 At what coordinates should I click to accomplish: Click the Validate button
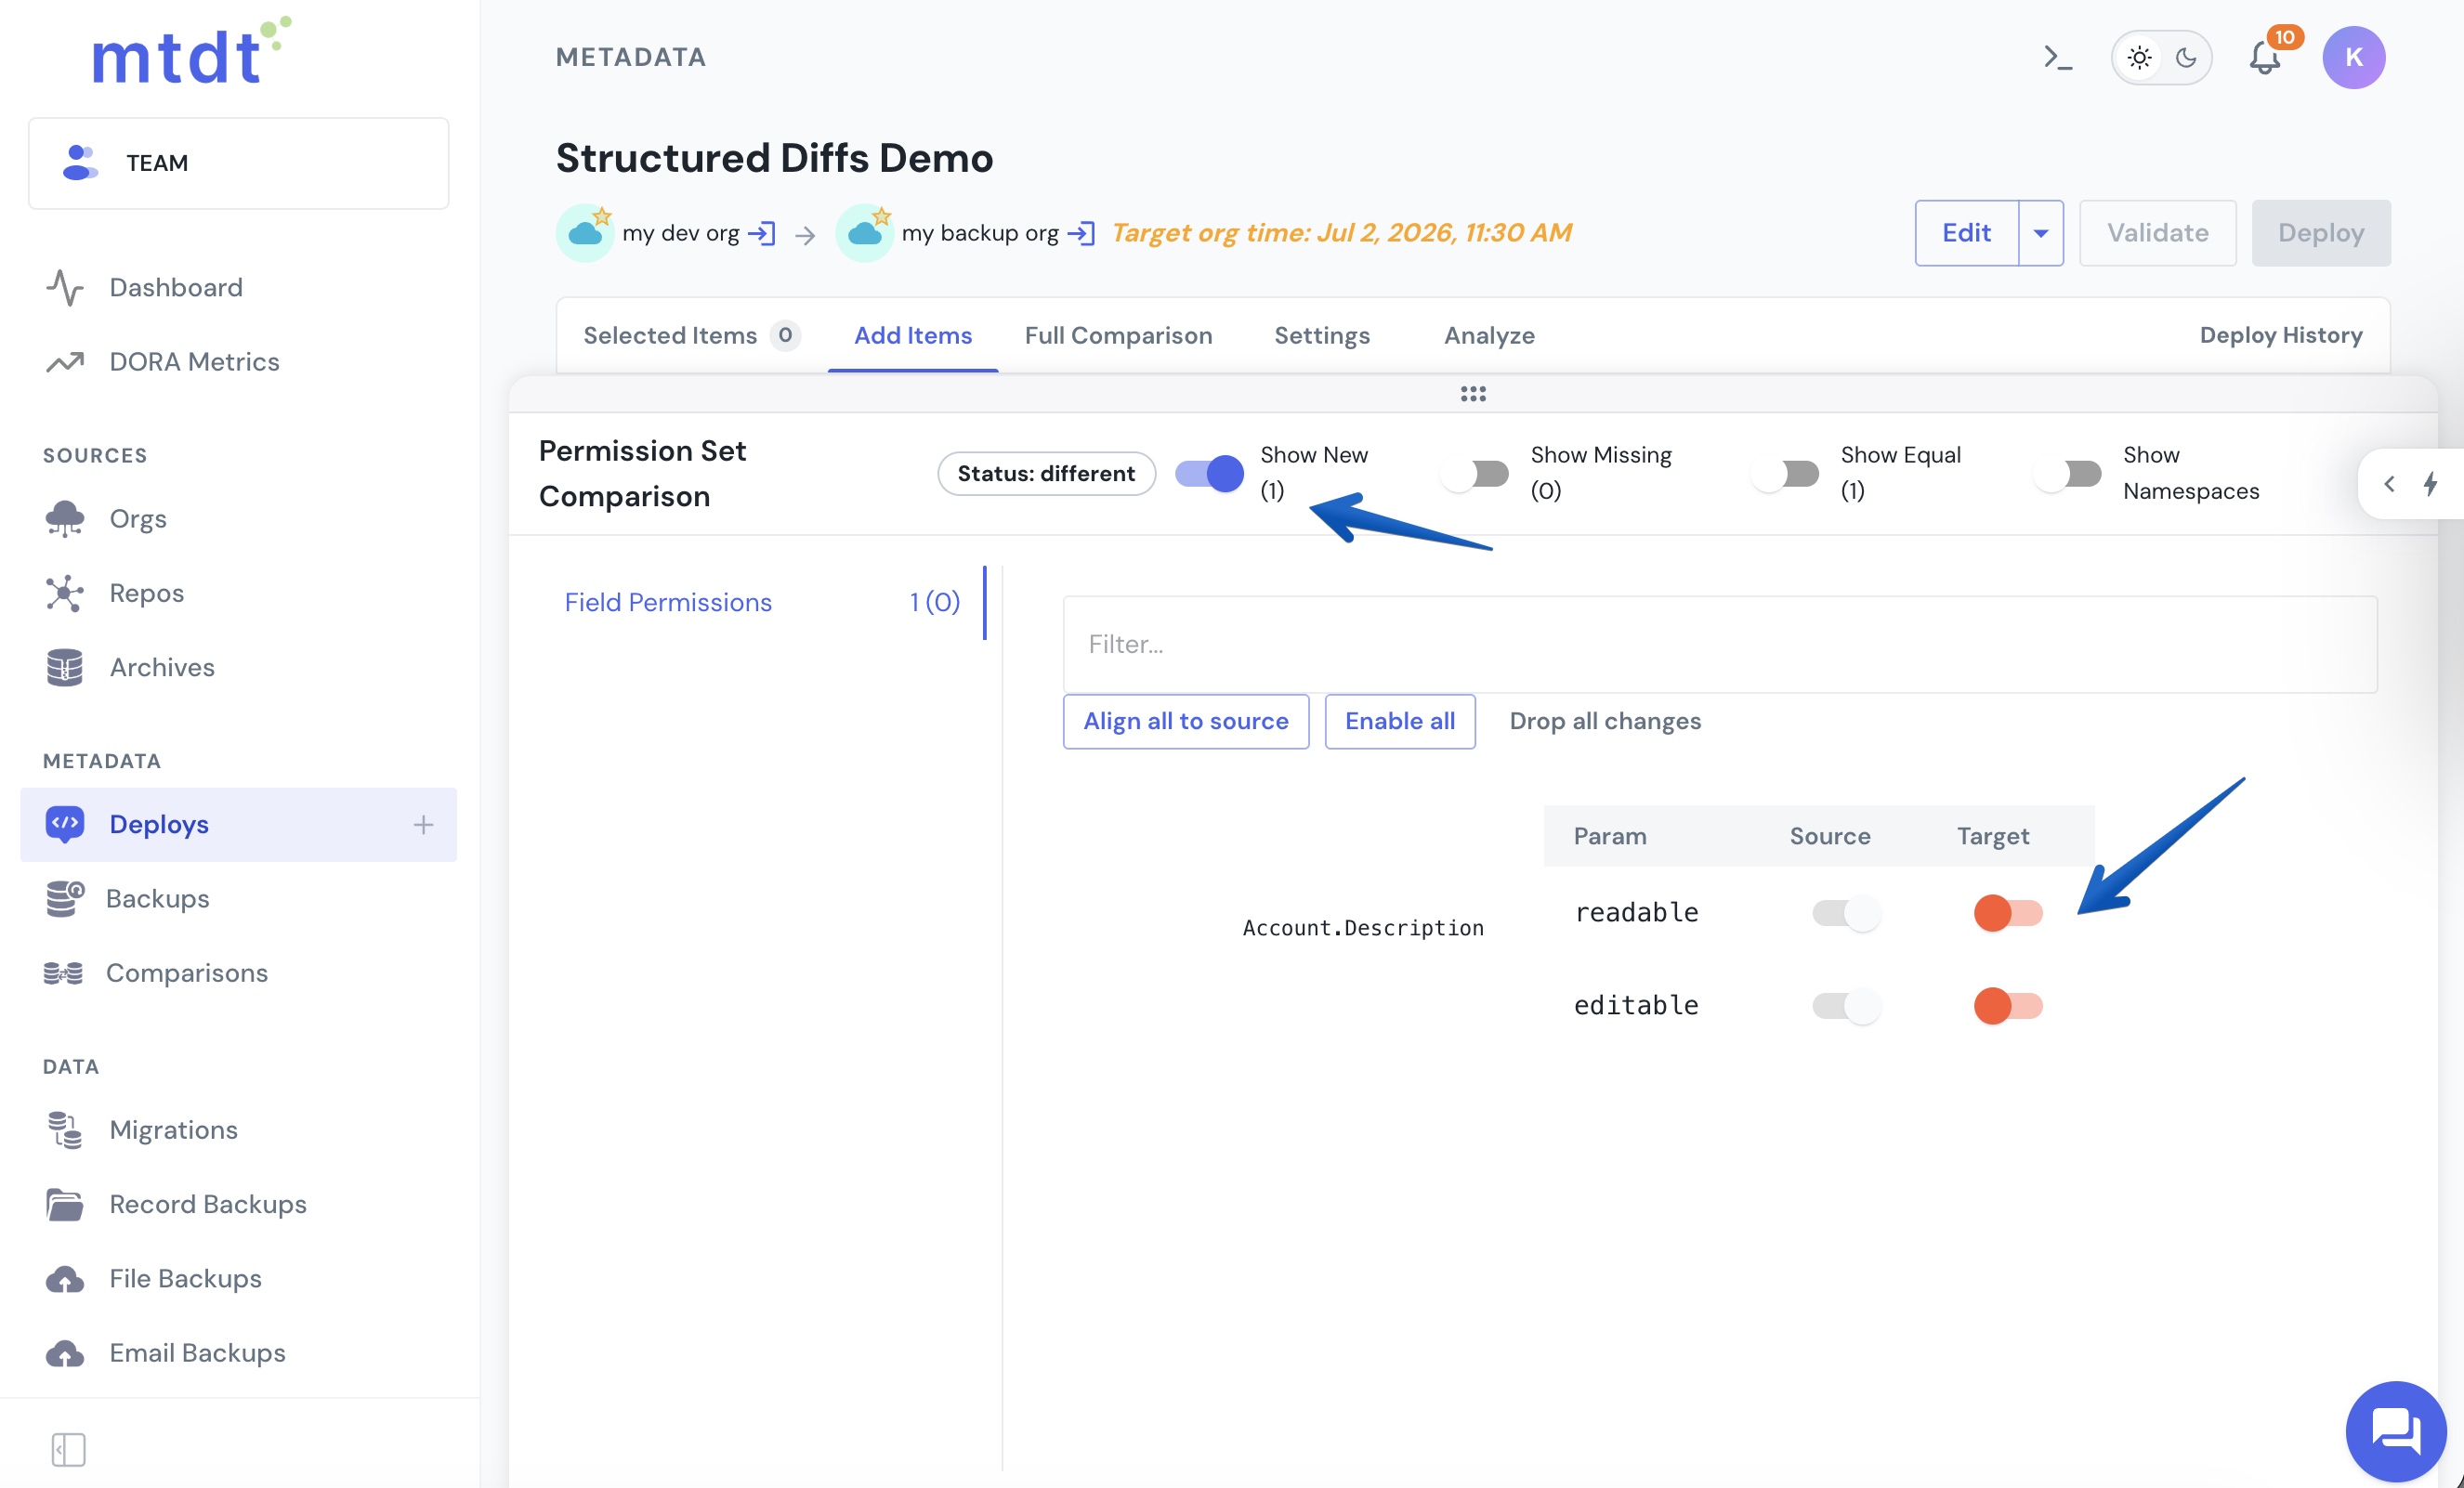pos(2157,233)
